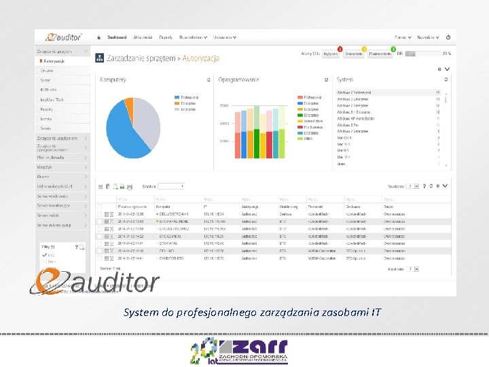Collapse the Zarządzanie sprzętem sidebar section
Viewport: 489px width, 367px height.
(62, 52)
